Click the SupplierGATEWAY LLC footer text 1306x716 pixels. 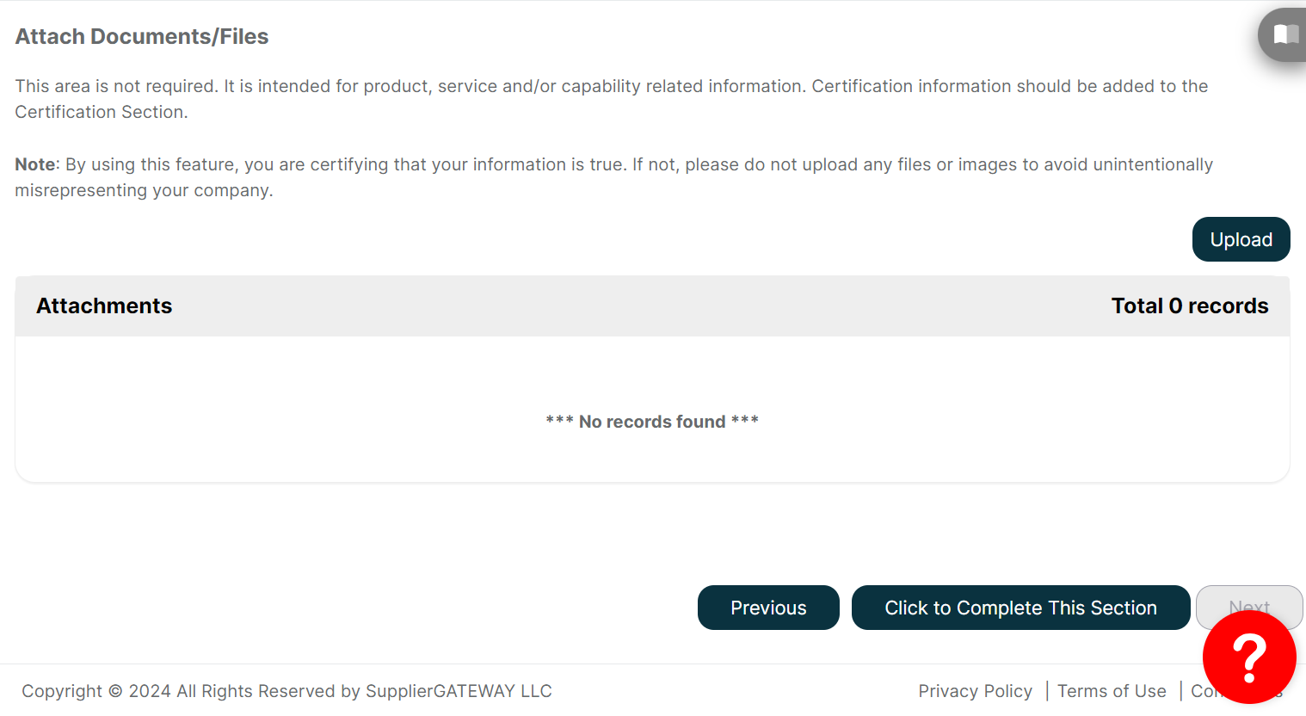(x=459, y=691)
